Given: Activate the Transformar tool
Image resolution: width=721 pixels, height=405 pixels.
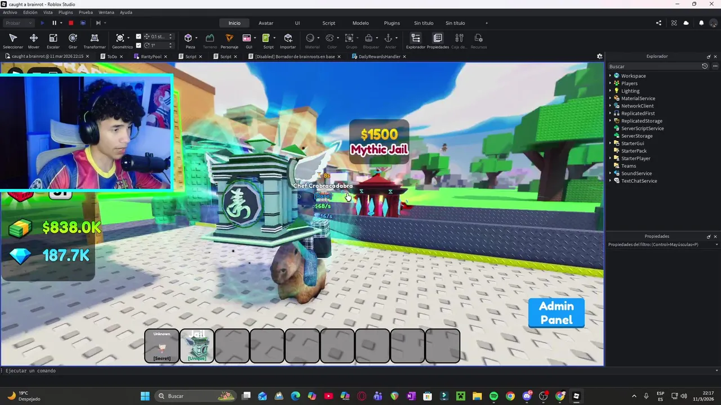Looking at the screenshot, I should (95, 40).
